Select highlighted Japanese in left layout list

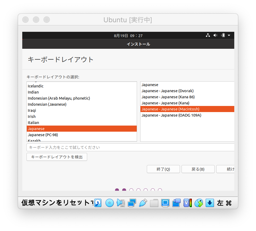[82, 129]
